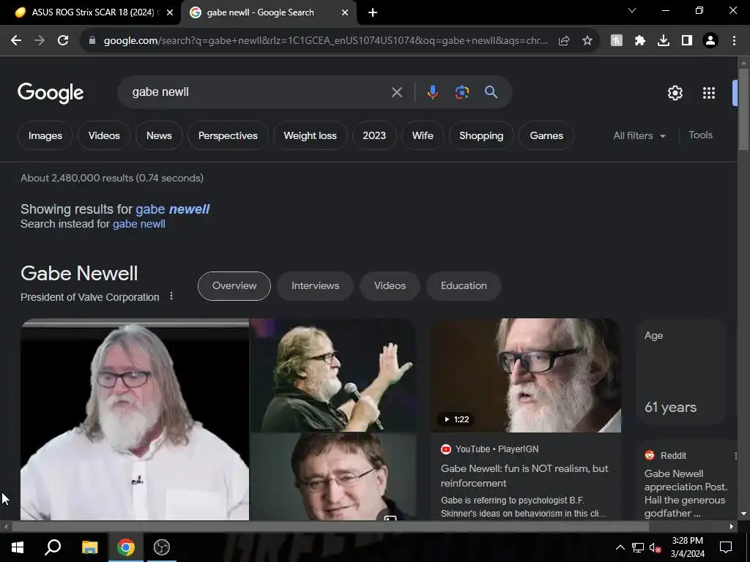The height and width of the screenshot is (562, 750).
Task: Select the Shopping filter
Action: (481, 135)
